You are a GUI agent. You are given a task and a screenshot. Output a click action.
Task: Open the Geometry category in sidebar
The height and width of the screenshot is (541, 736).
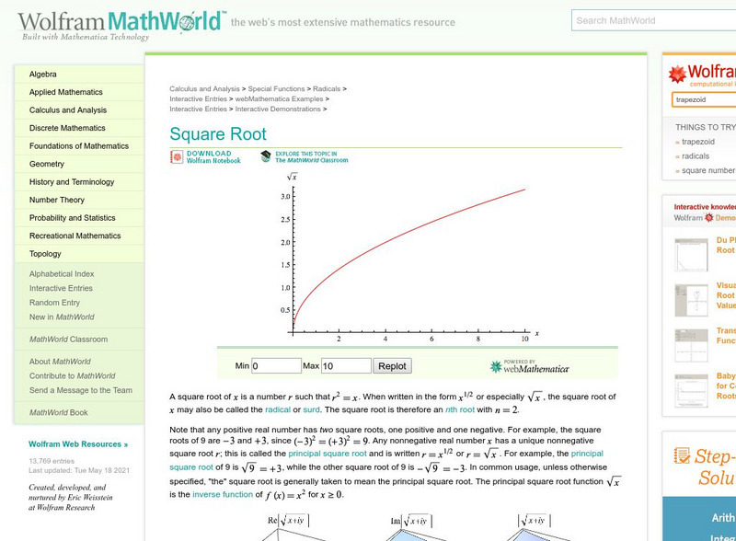click(x=47, y=164)
